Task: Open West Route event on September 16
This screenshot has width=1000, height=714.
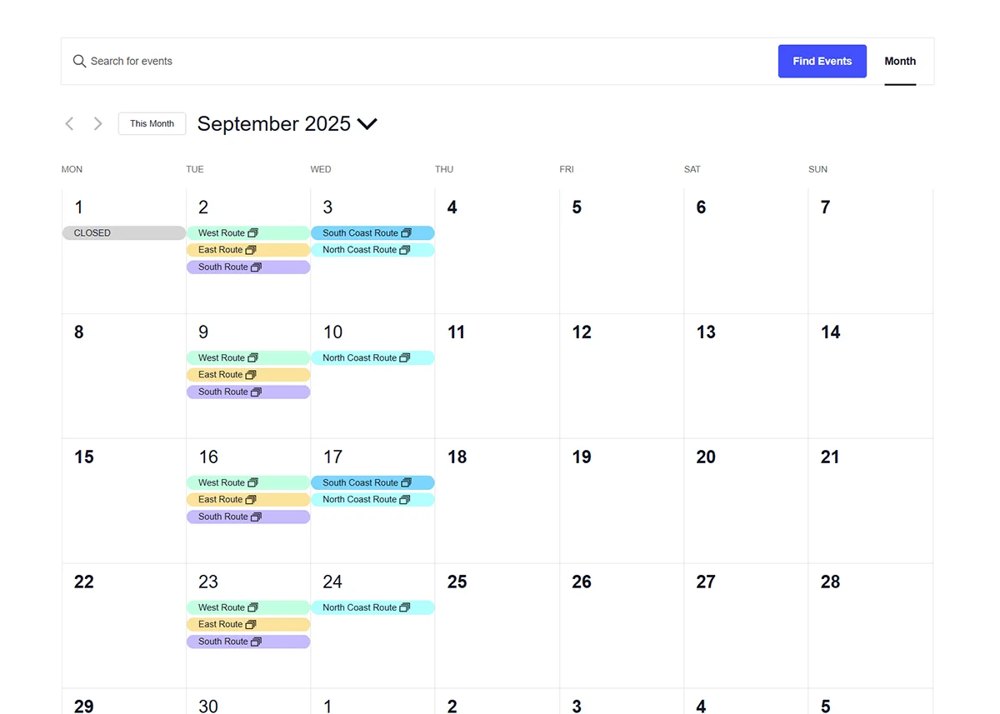Action: [x=248, y=483]
